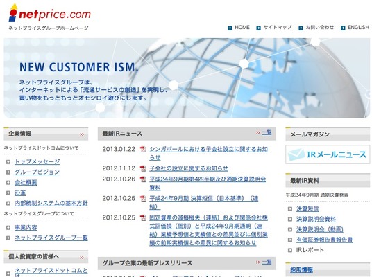Click the メールマガジン section header
The width and height of the screenshot is (372, 277).
click(x=328, y=134)
